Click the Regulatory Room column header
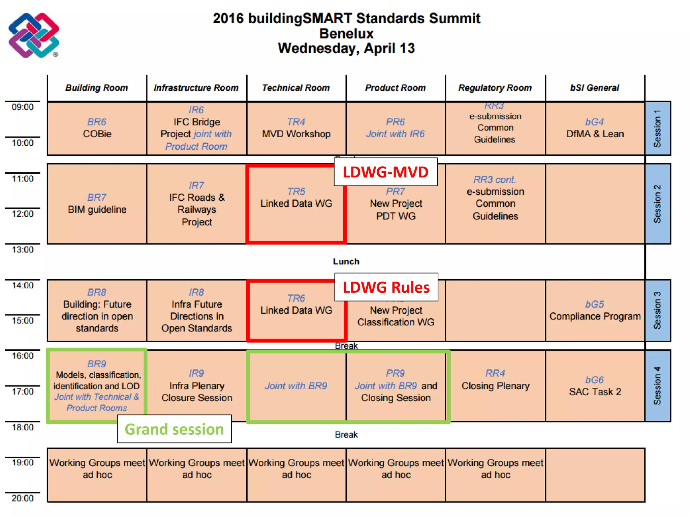Screen dimensions: 690x518 point(495,88)
